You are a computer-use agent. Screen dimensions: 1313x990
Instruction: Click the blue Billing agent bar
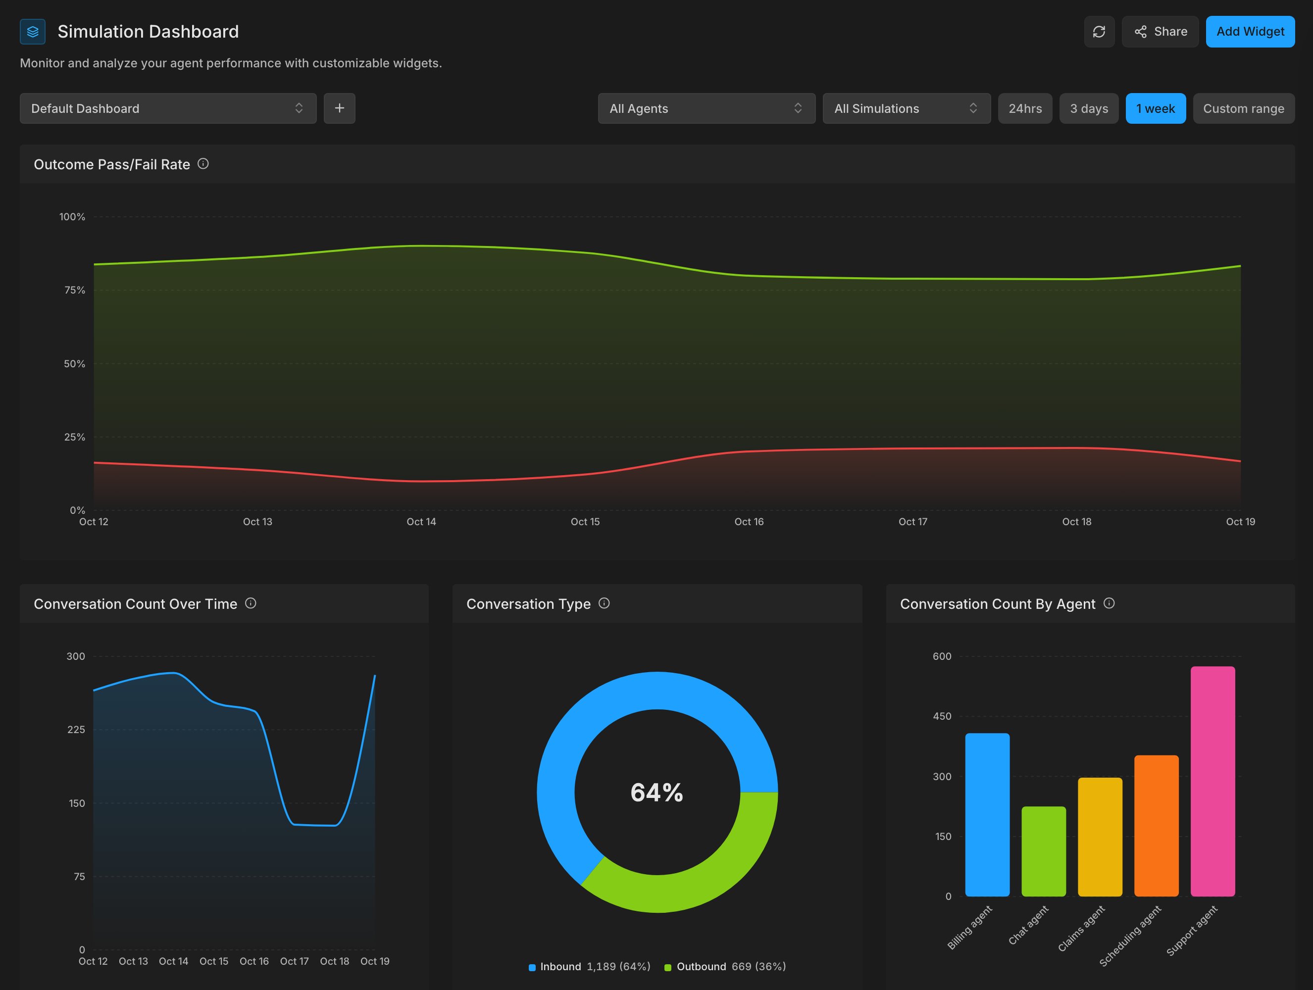(987, 814)
